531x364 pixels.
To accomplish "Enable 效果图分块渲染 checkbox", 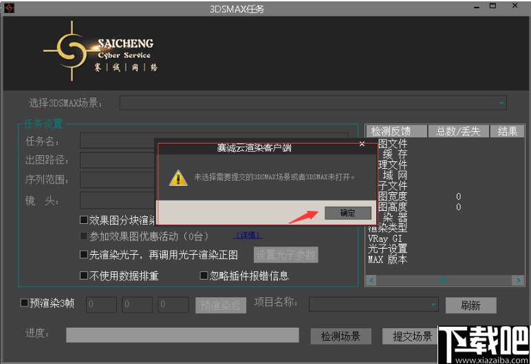I will [84, 220].
